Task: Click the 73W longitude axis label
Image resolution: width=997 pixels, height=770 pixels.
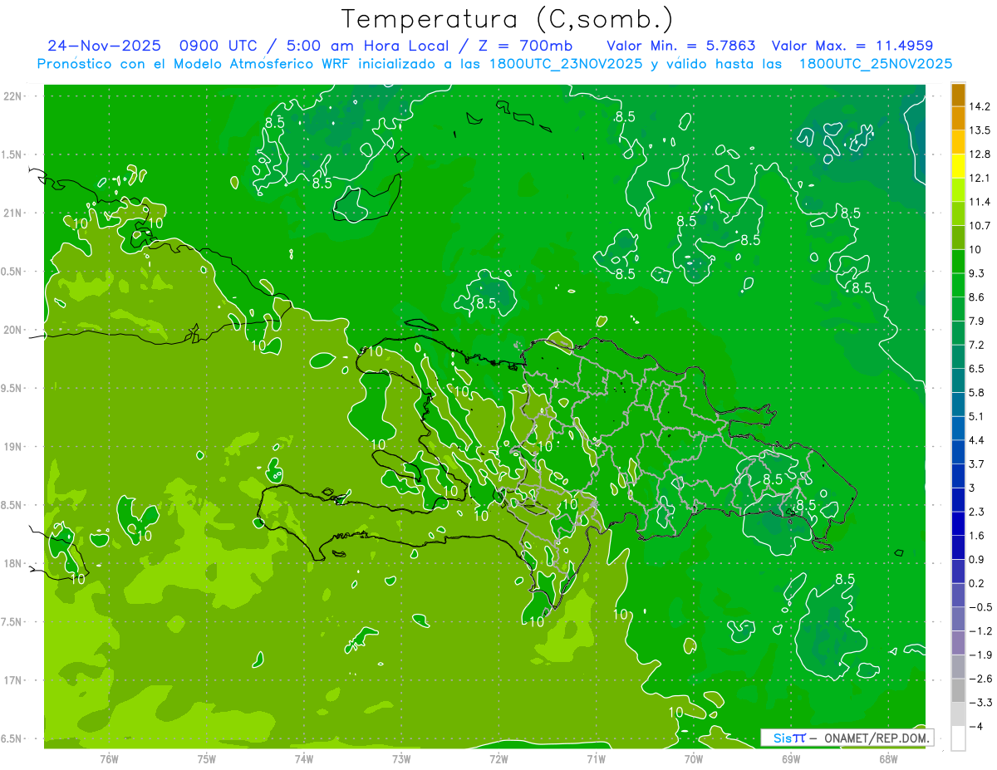Action: [x=401, y=759]
